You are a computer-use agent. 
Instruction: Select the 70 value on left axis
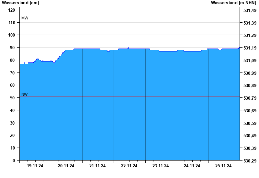13,72
